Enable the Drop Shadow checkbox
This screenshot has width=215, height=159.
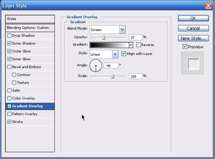[x=9, y=36]
